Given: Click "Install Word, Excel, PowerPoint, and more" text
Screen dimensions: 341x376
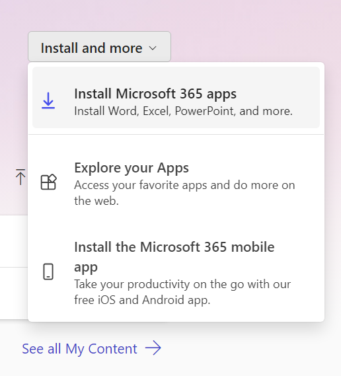Looking at the screenshot, I should pyautogui.click(x=183, y=111).
